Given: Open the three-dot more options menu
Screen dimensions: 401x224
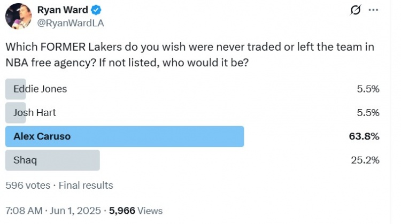Looking at the screenshot, I should (374, 10).
